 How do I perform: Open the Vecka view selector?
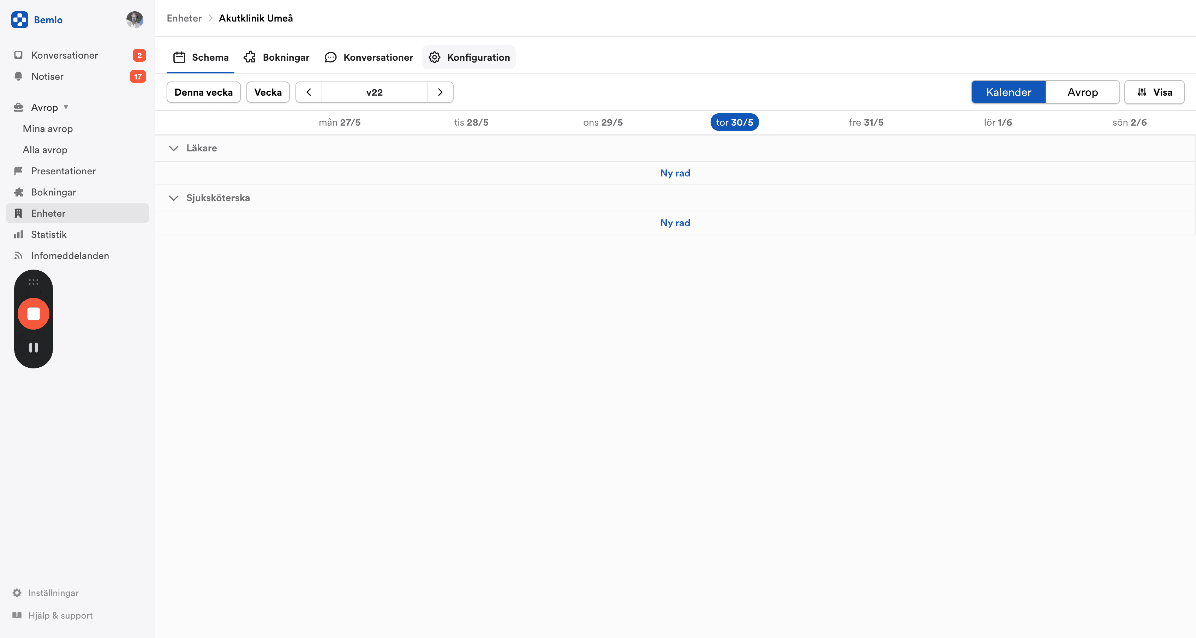(x=268, y=92)
